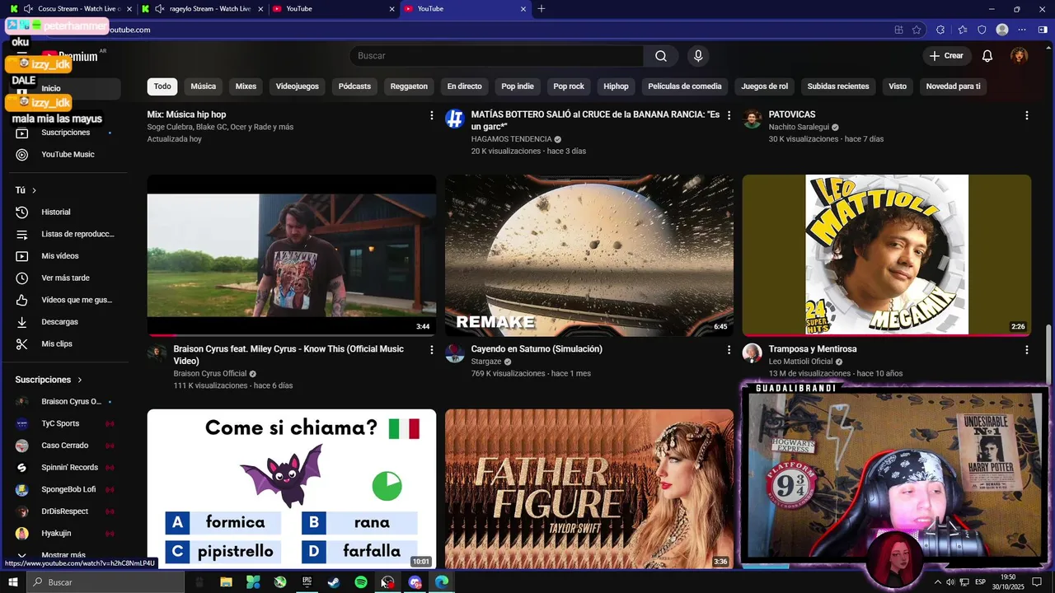Click the YouTube Buscar search field
Viewport: 1055px width, 593px height.
[496, 56]
